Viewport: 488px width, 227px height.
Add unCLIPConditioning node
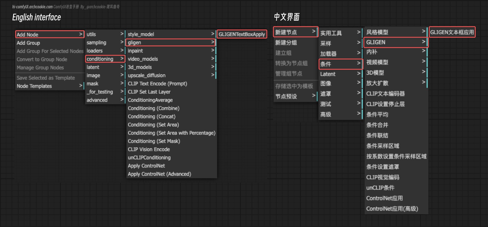pyautogui.click(x=171, y=157)
